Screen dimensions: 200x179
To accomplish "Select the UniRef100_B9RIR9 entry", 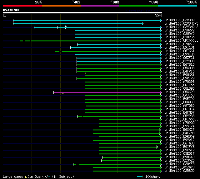I will 179,78.
